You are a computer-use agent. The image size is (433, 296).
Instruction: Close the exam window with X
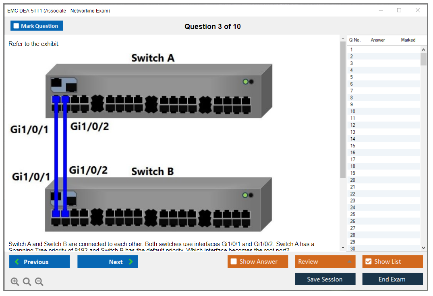[418, 10]
